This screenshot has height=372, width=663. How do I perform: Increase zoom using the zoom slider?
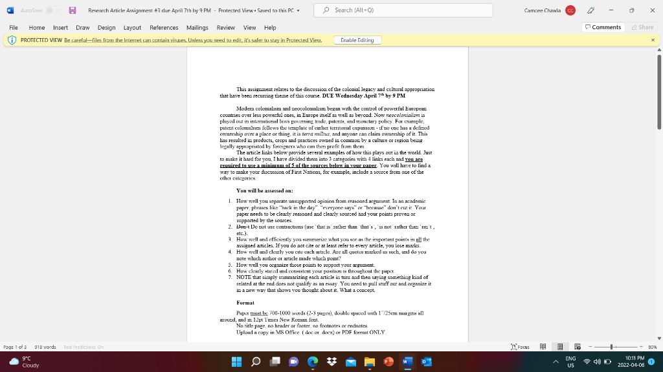click(641, 346)
